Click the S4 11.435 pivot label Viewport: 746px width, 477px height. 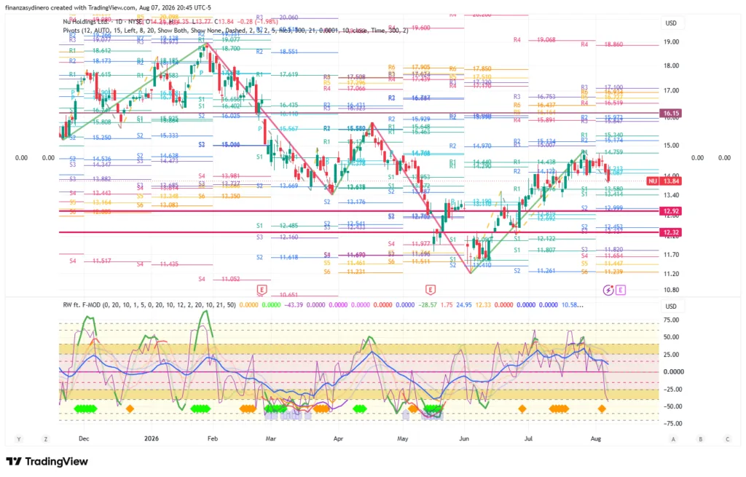click(x=157, y=264)
